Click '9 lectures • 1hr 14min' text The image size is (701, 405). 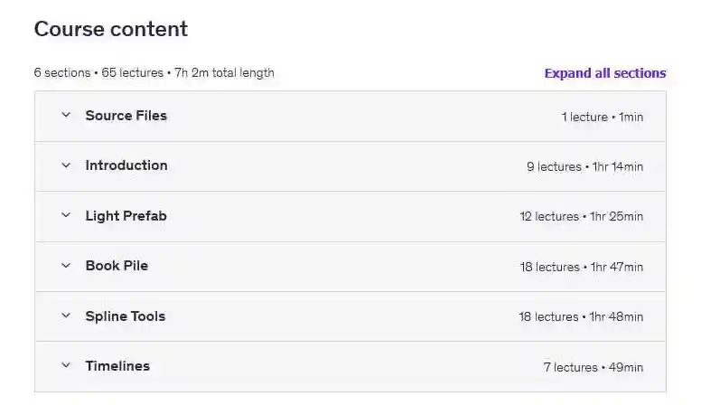tap(584, 166)
